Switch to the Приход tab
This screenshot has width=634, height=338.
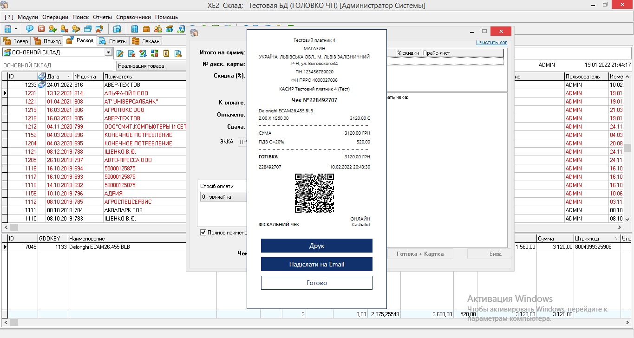[x=47, y=41]
